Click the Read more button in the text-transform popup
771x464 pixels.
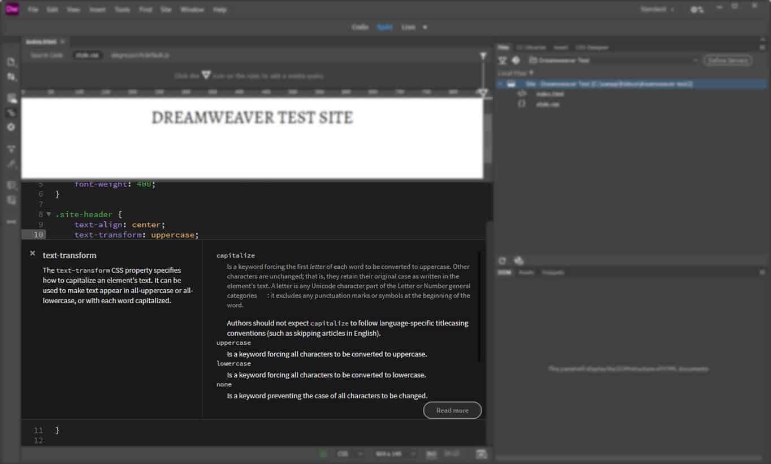pos(452,410)
